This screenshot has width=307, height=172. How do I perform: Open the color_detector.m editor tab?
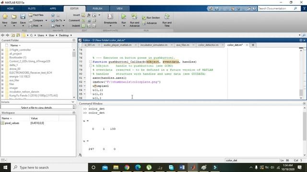pos(208,45)
